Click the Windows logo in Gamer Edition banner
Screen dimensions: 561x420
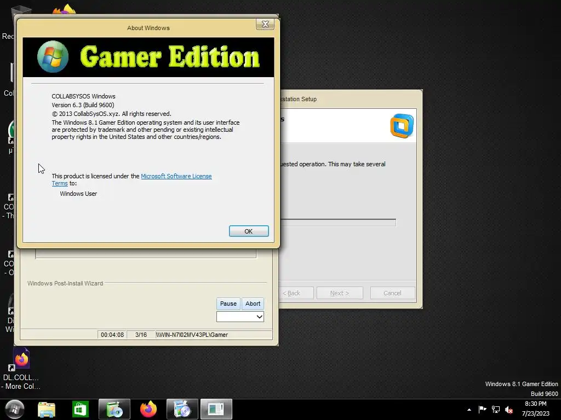pyautogui.click(x=53, y=57)
